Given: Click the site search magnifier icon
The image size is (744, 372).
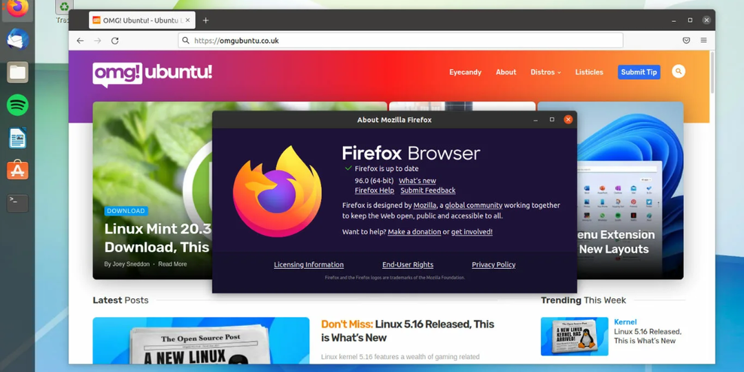Looking at the screenshot, I should pyautogui.click(x=679, y=72).
